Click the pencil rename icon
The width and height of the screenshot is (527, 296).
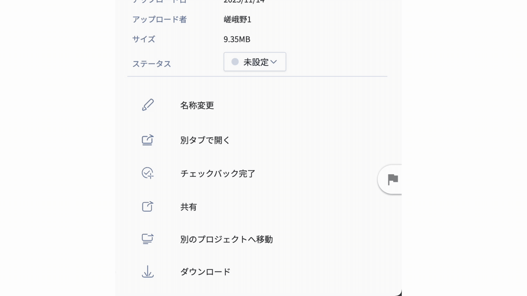coord(148,105)
